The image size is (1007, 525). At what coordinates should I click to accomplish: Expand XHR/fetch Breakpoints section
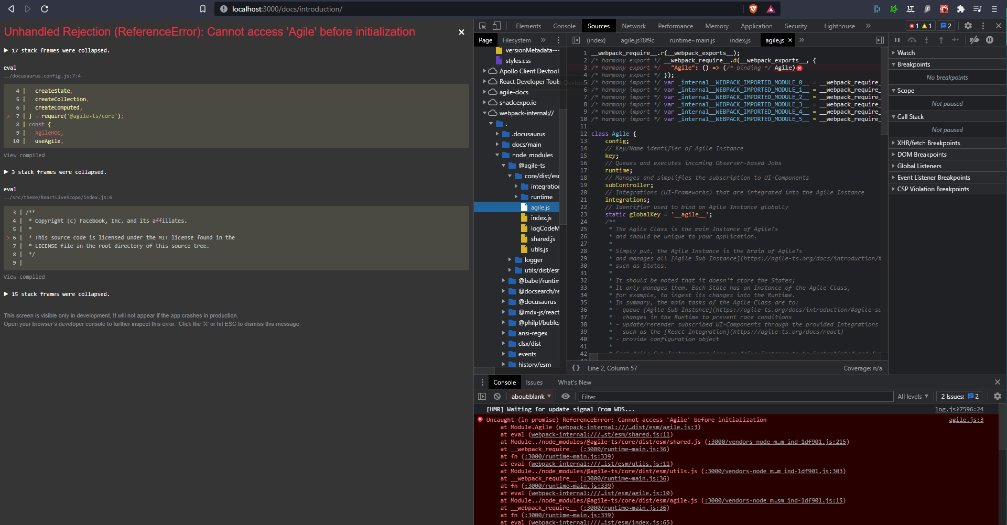(928, 143)
